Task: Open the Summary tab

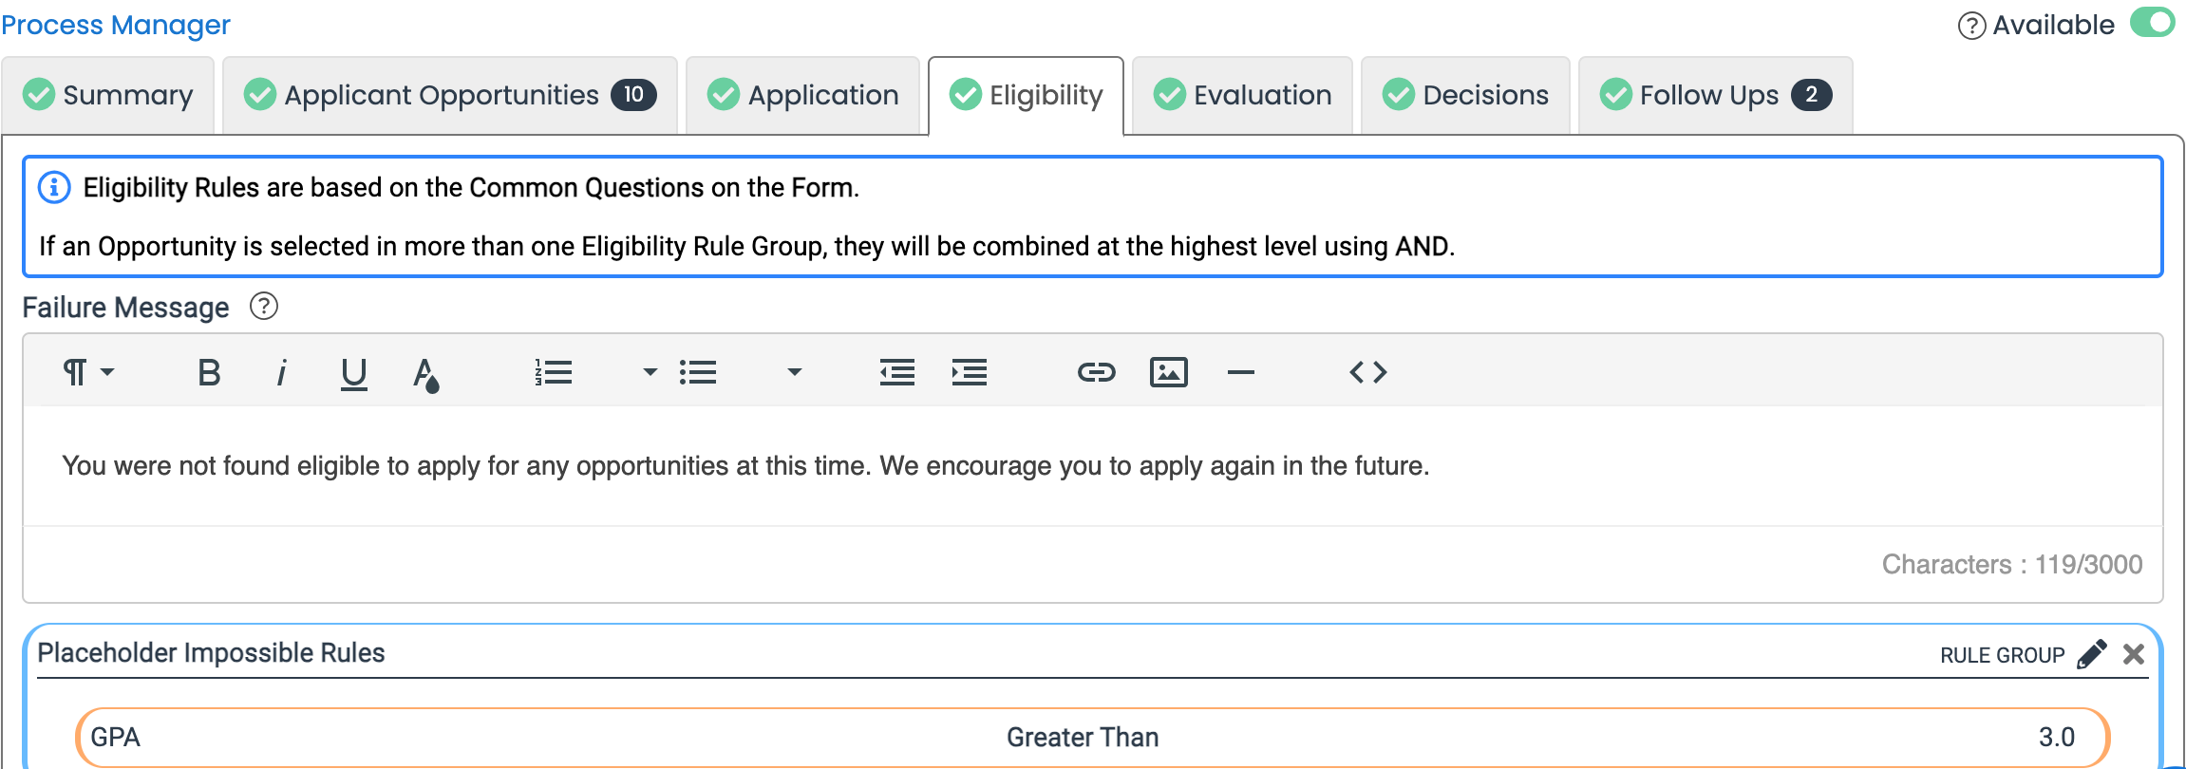Action: tap(108, 95)
